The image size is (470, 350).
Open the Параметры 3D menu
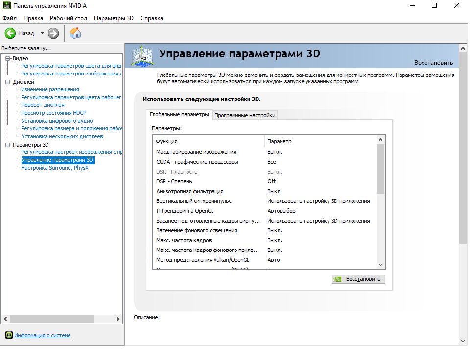tap(114, 18)
